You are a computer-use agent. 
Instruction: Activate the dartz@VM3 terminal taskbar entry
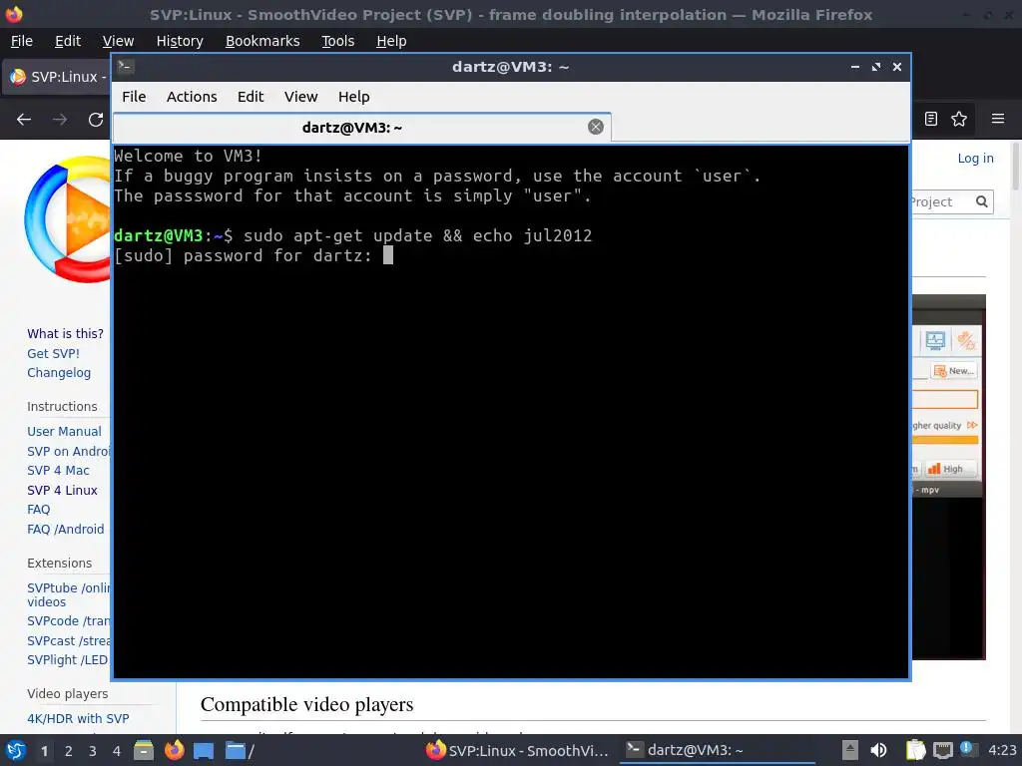point(717,750)
